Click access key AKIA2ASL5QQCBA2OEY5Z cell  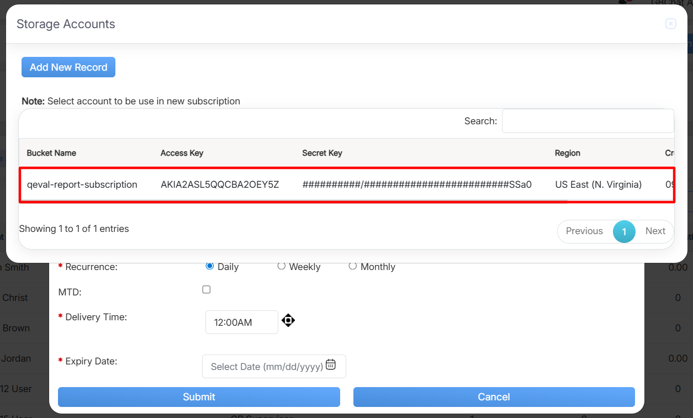click(x=220, y=184)
